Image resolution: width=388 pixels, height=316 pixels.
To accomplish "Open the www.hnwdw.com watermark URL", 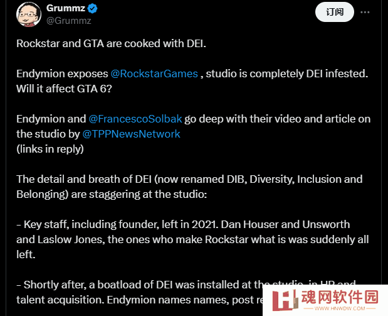I will click(340, 308).
